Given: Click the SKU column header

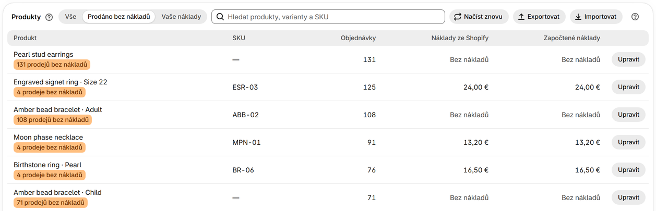Looking at the screenshot, I should pyautogui.click(x=238, y=38).
